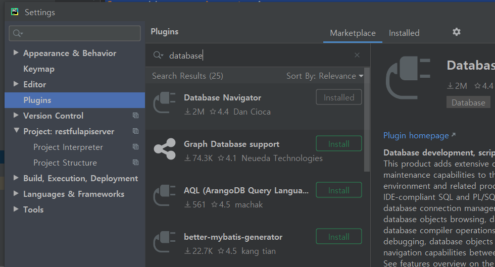Expand the Version Control tree arrow
The width and height of the screenshot is (495, 267).
16,115
